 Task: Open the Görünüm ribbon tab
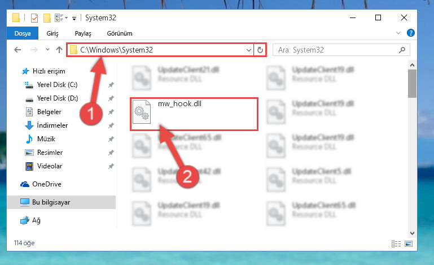pyautogui.click(x=120, y=33)
